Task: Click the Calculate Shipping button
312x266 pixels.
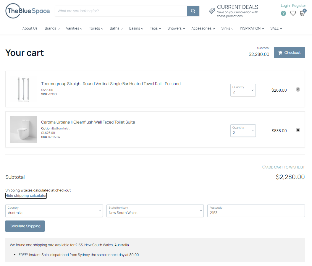Action: point(25,226)
